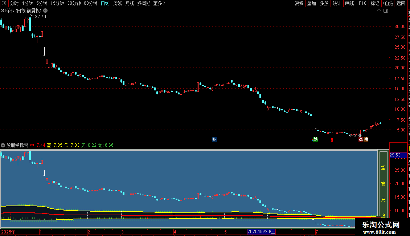Click the 2026/05/20/三 date marker

pos(261,232)
